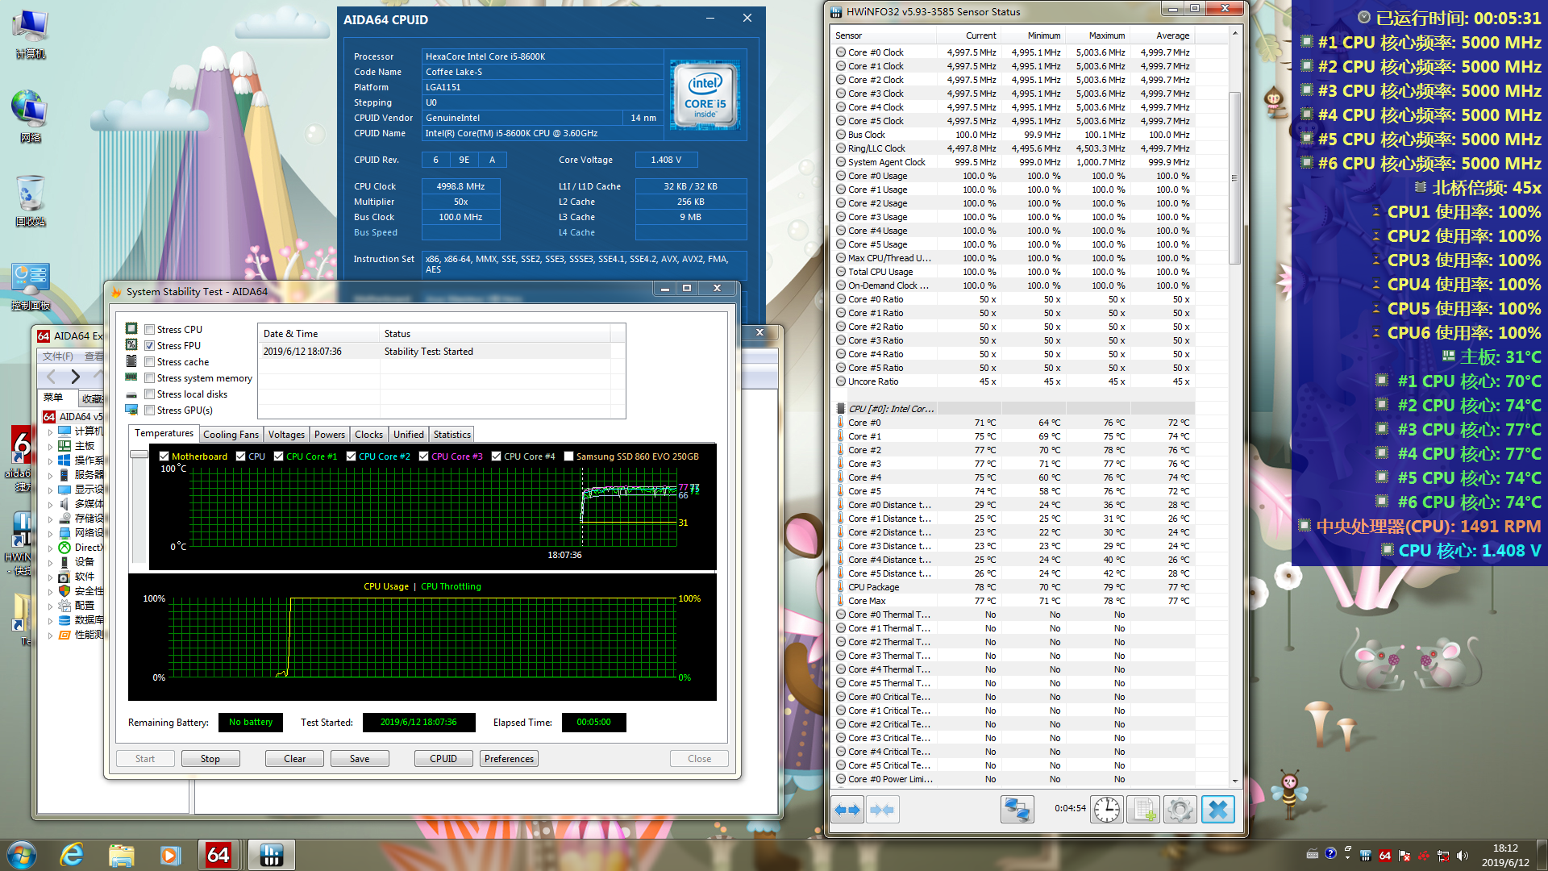This screenshot has height=871, width=1548.
Task: Toggle Samsung SSD 860 EVO graph checkbox
Action: click(568, 456)
